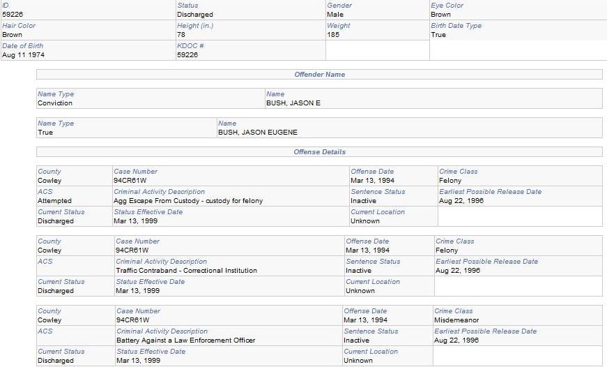Select the true name BUSH, JASON EUGENE

point(257,132)
